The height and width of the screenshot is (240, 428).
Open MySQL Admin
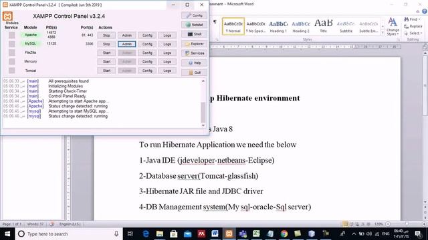click(126, 44)
